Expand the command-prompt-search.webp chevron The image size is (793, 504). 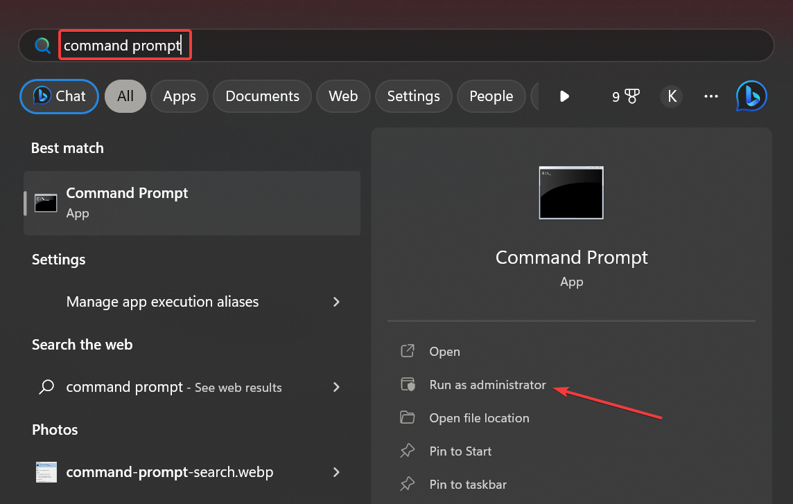click(336, 472)
